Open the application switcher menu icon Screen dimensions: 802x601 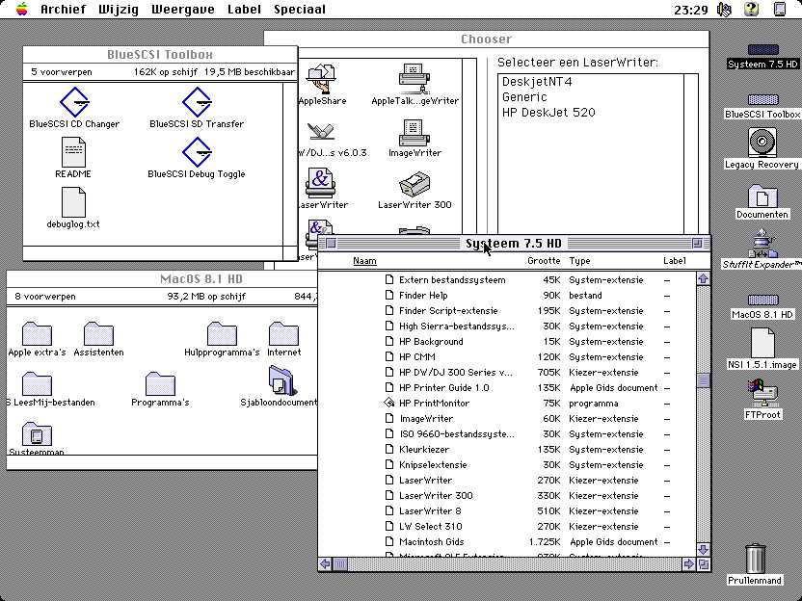click(x=779, y=10)
